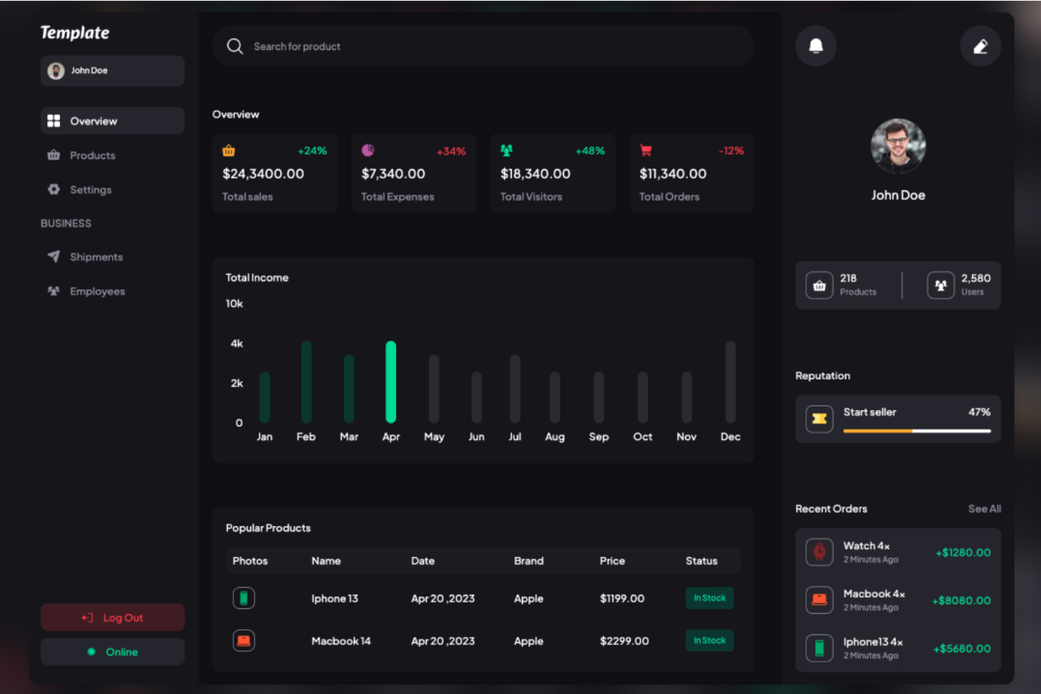
Task: Click the visitors icon on Total Visitors card
Action: (505, 150)
